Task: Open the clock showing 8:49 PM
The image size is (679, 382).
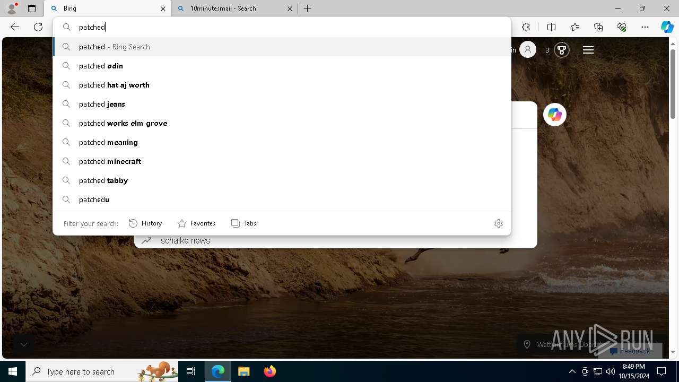Action: point(634,371)
